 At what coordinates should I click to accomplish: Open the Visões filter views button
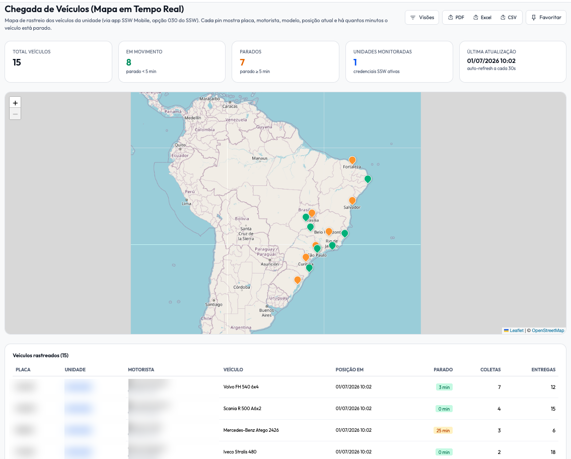[x=421, y=18]
